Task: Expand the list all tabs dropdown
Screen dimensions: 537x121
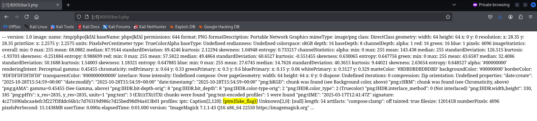Action: coord(454,5)
